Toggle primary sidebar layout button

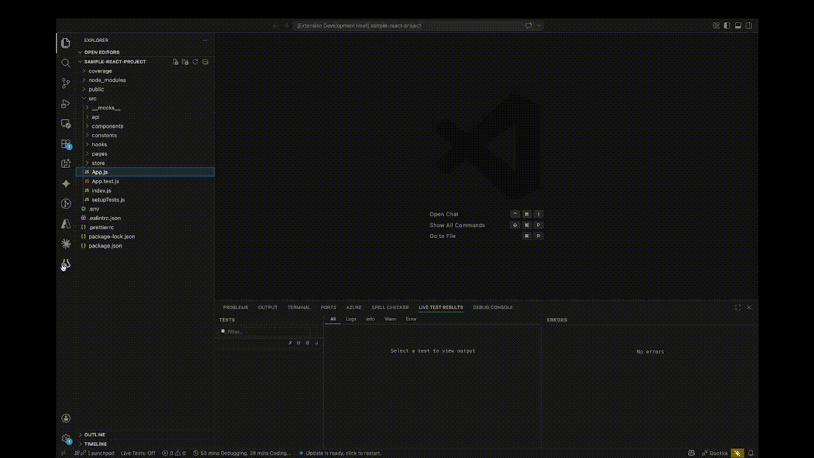pyautogui.click(x=727, y=25)
